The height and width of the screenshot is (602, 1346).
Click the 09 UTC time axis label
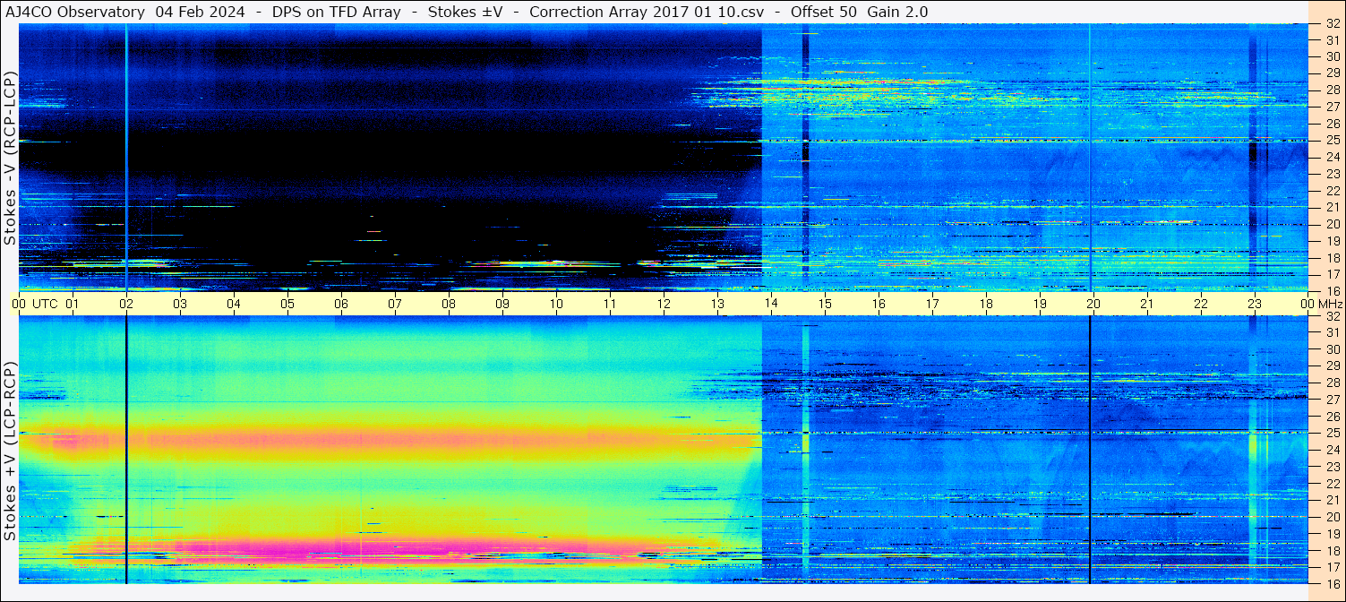tap(502, 304)
